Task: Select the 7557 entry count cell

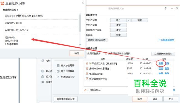Action: tap(129, 68)
